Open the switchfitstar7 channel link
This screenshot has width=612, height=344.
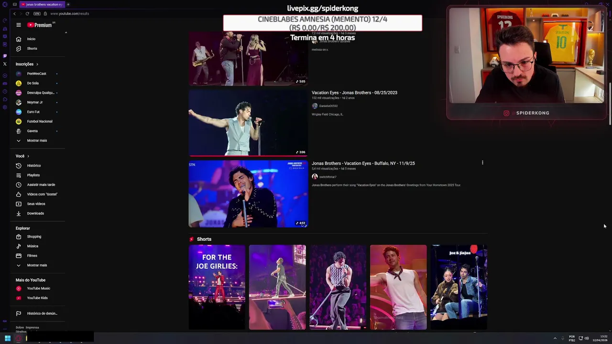[328, 177]
